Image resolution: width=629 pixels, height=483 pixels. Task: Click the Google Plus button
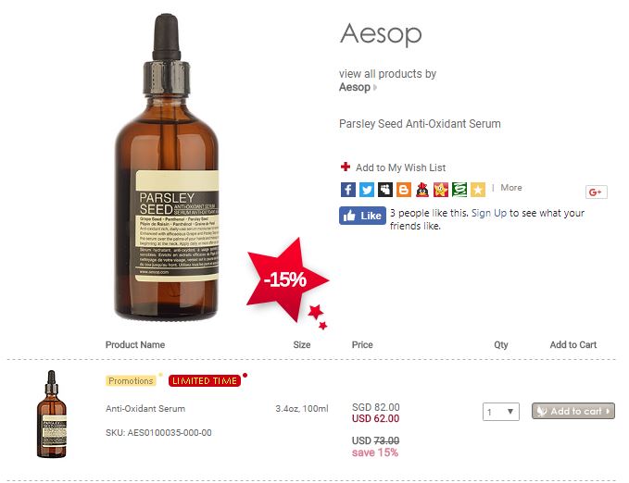coord(596,192)
